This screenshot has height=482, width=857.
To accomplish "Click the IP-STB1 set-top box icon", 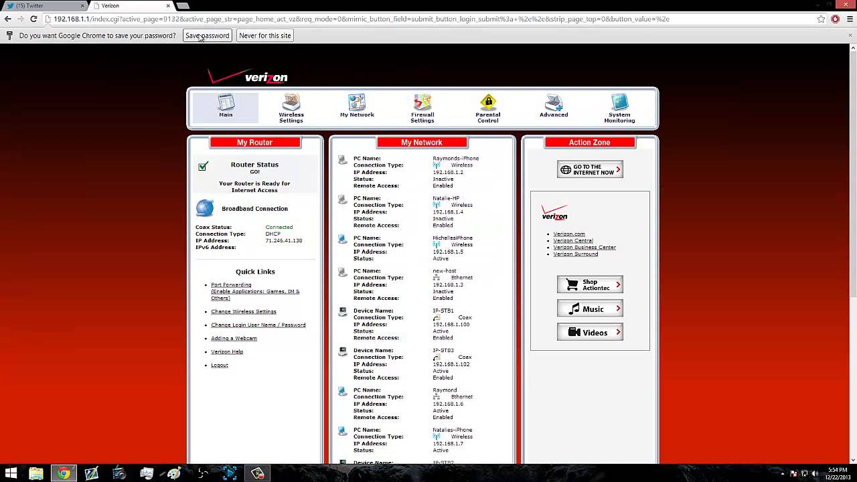I will point(343,312).
